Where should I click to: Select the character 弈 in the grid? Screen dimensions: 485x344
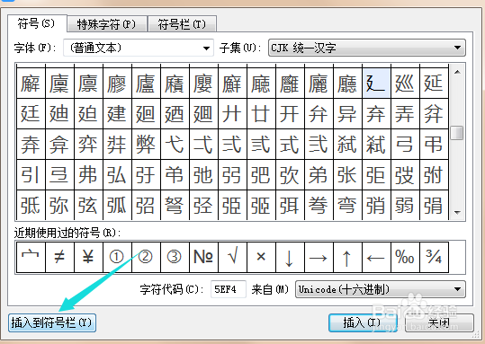pyautogui.click(x=88, y=145)
